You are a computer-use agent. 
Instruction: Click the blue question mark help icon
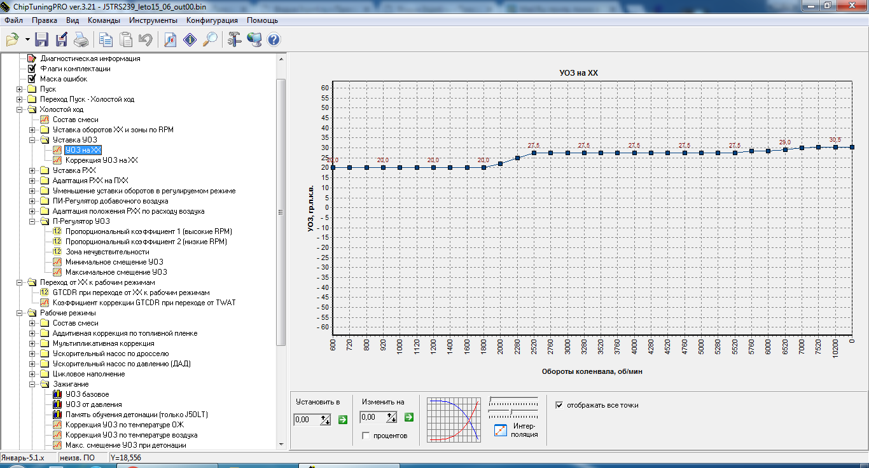click(x=274, y=39)
